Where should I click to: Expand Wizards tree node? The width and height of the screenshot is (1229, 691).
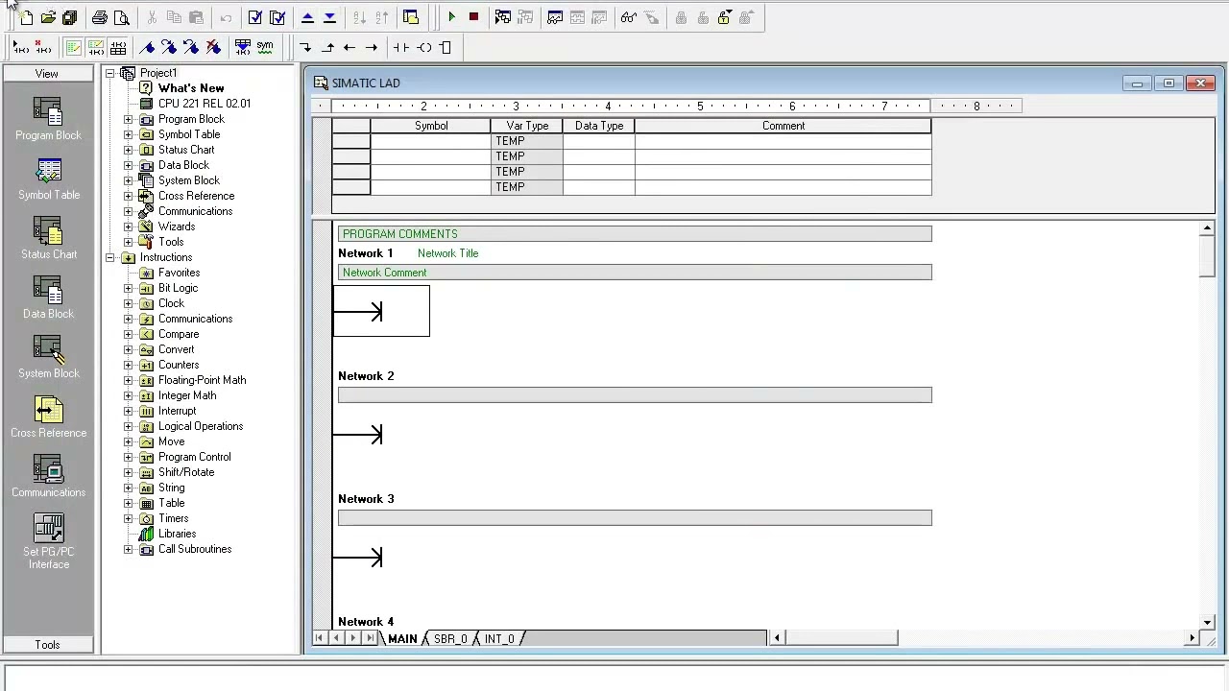(129, 226)
